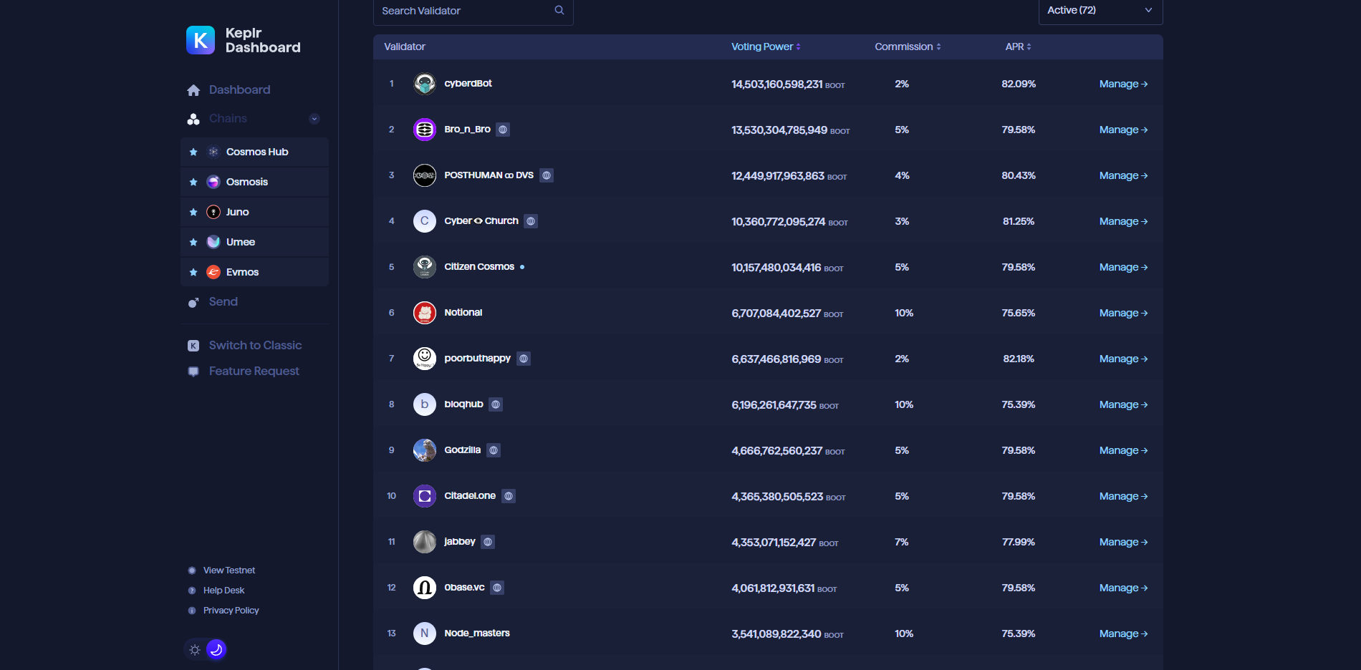Open Feature Request link
Screen dimensions: 1361x670
point(254,372)
